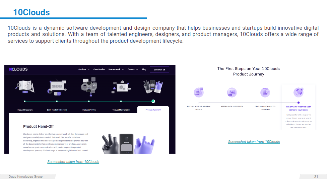Follow the link under the product journey image
Image resolution: width=327 pixels, height=184 pixels.
254,142
